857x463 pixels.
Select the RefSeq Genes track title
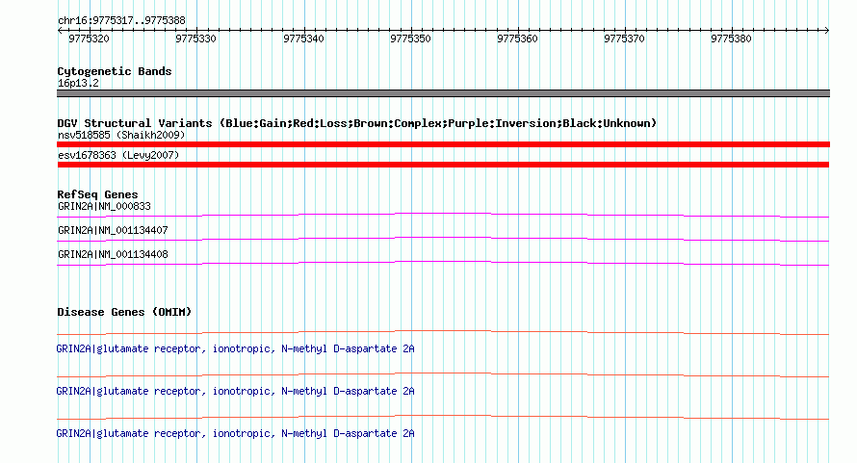pyautogui.click(x=97, y=194)
